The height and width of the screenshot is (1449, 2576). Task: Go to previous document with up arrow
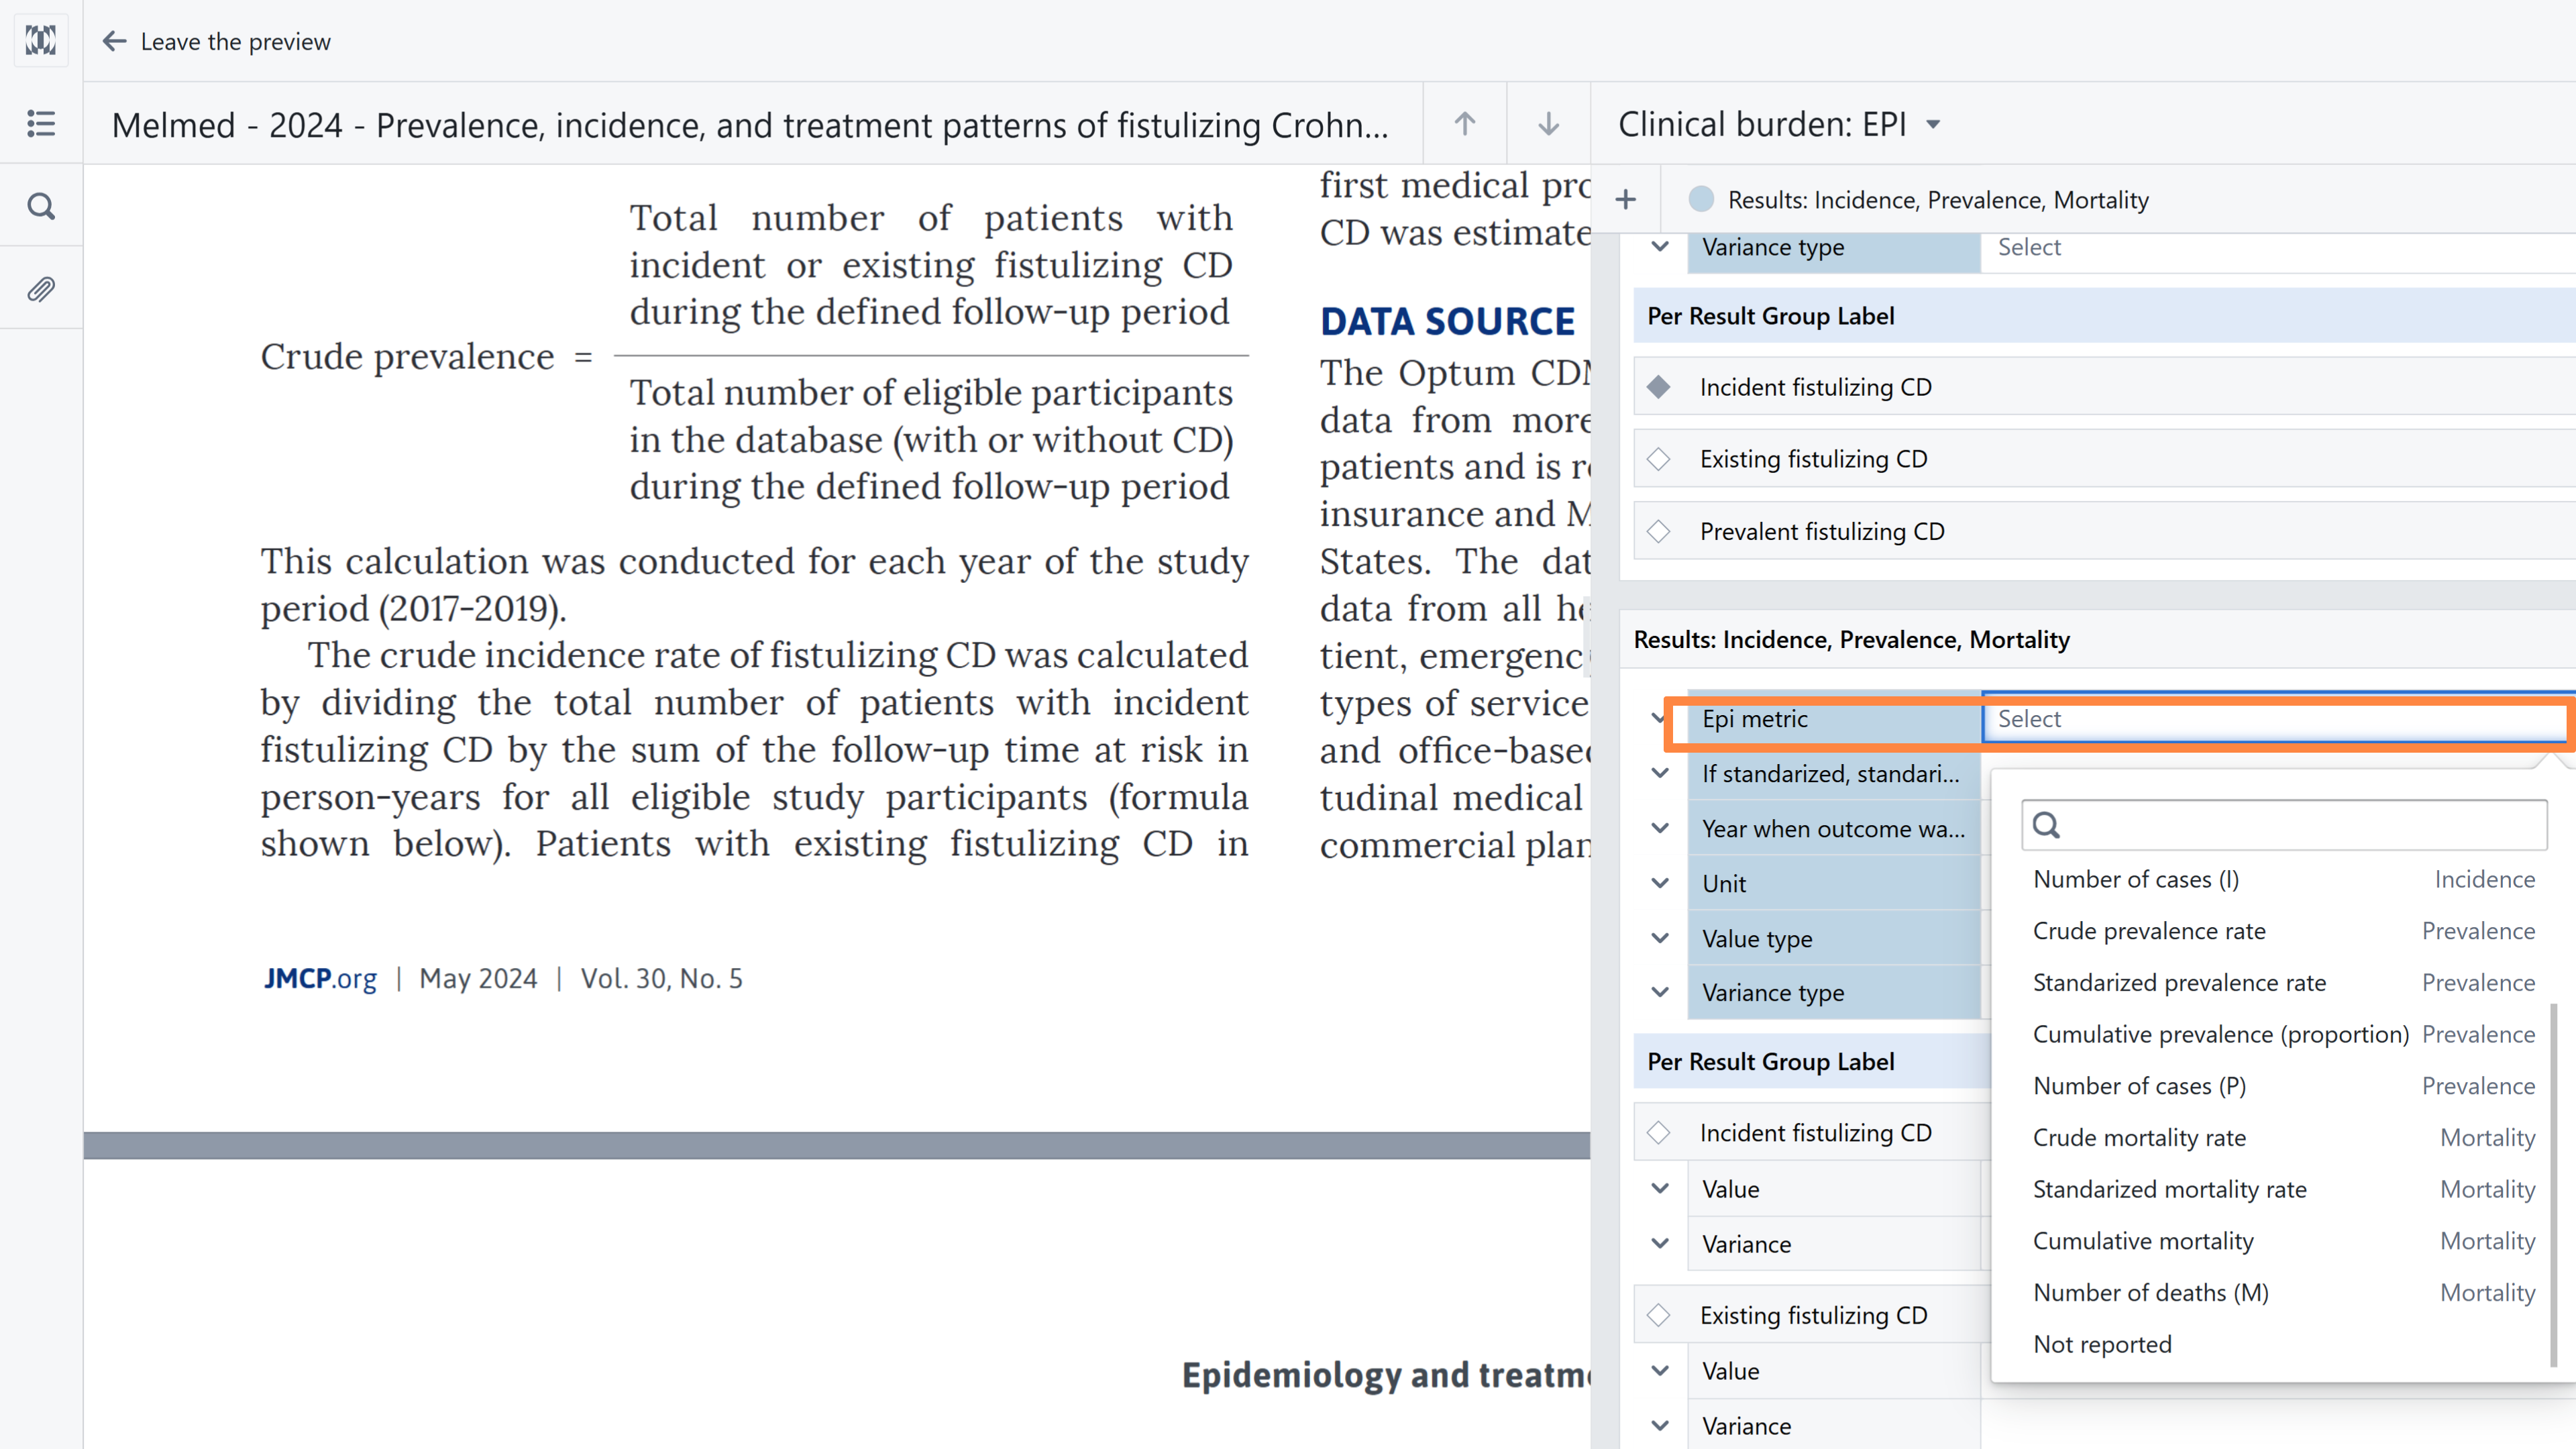[1465, 124]
